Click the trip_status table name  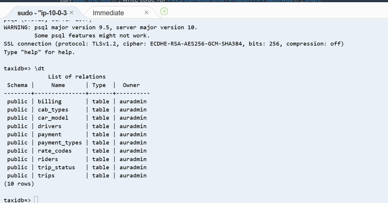(56, 167)
